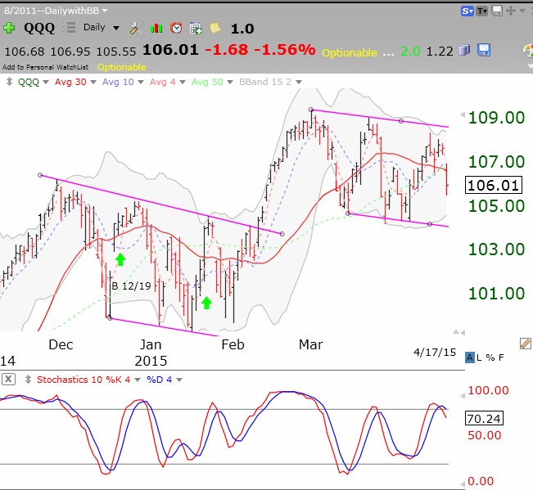Viewport: 533px width, 490px height.
Task: Click the green and red bars indicator icon
Action: click(x=156, y=28)
